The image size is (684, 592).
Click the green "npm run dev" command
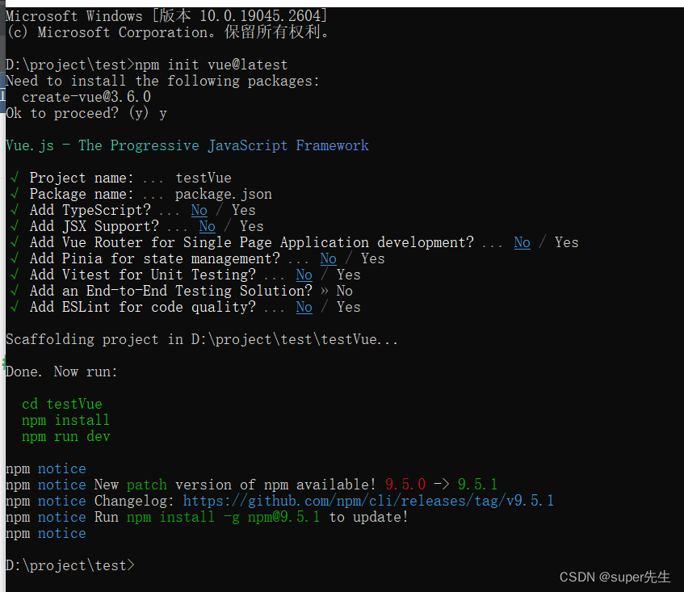click(x=66, y=436)
